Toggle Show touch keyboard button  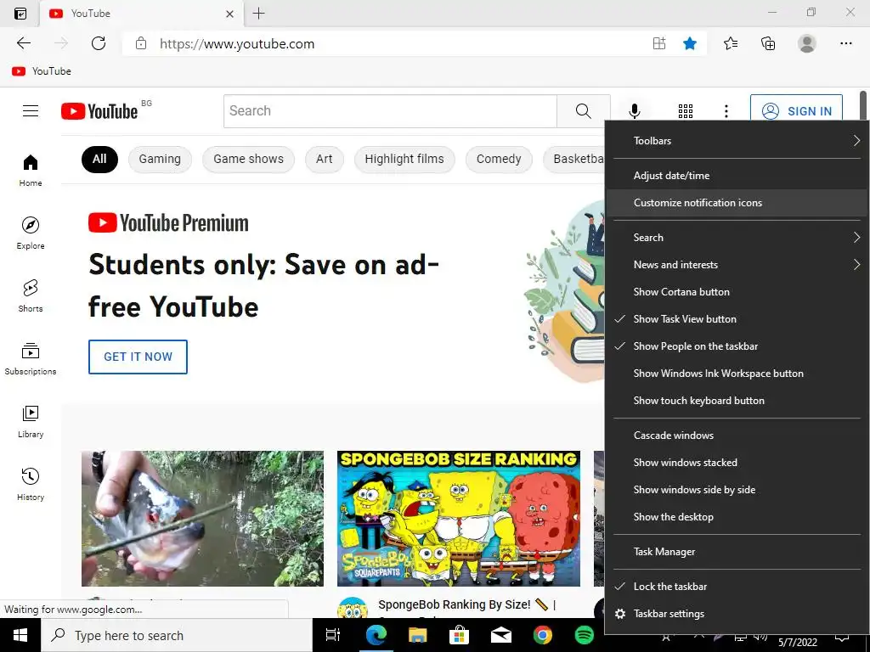pos(737,401)
